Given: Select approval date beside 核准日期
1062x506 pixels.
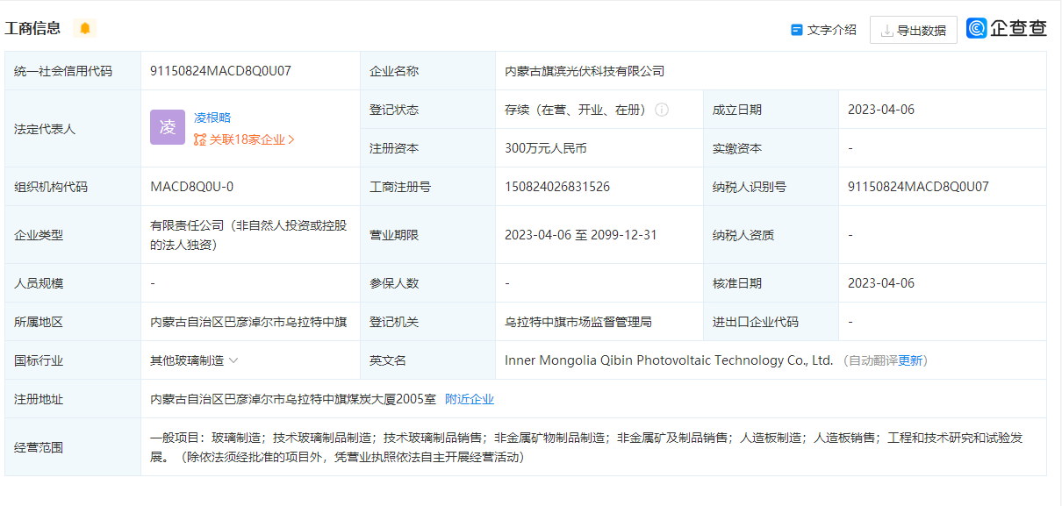Looking at the screenshot, I should [881, 283].
